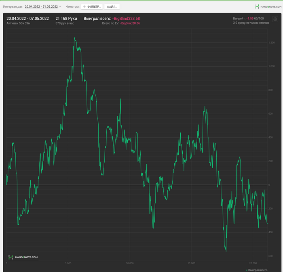Click the winrate value -1.55 бб/100
283x272 pixels.
pos(255,19)
